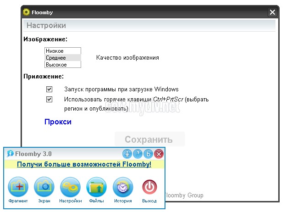The width and height of the screenshot is (286, 212).
Task: Click the Приложение: section heading
Action: tap(44, 76)
